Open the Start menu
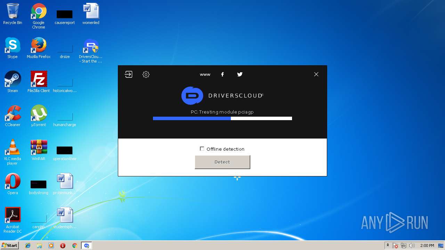445x250 pixels. coord(9,245)
